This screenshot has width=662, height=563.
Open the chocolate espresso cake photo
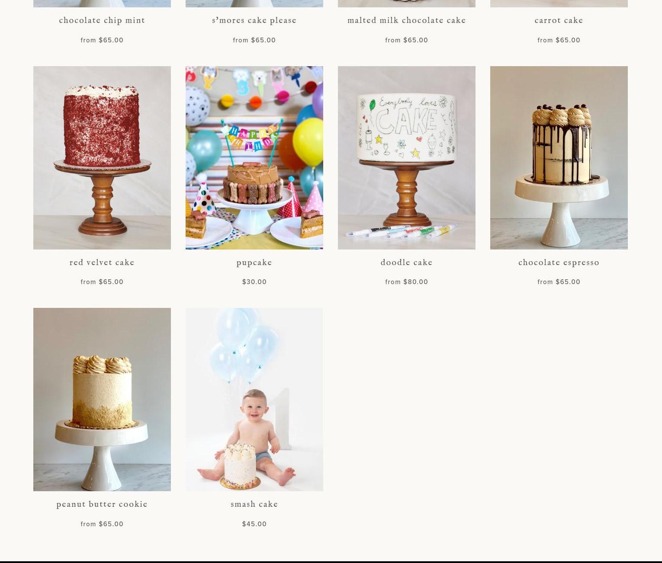pyautogui.click(x=559, y=157)
